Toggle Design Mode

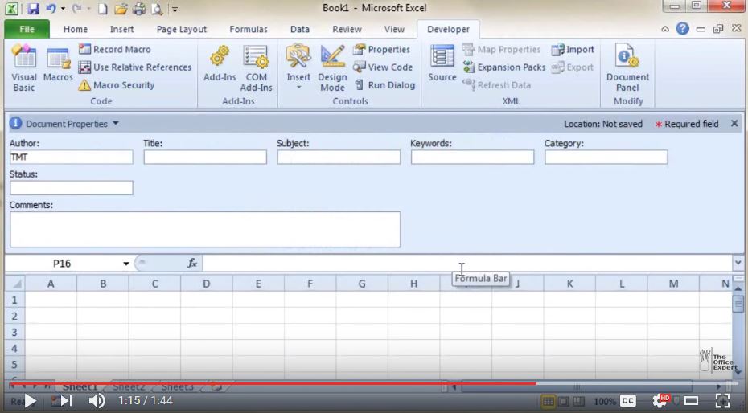tap(332, 67)
